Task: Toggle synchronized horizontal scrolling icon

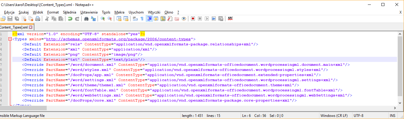Action: click(126, 19)
